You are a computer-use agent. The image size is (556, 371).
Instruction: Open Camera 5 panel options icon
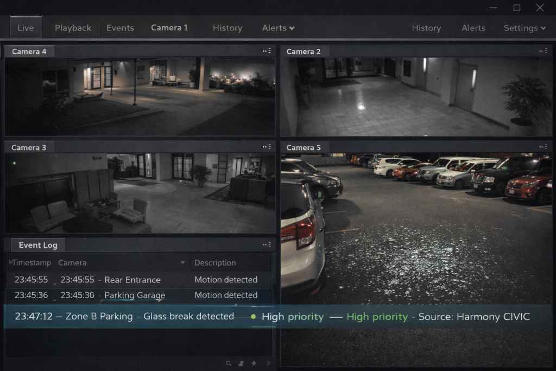[543, 147]
